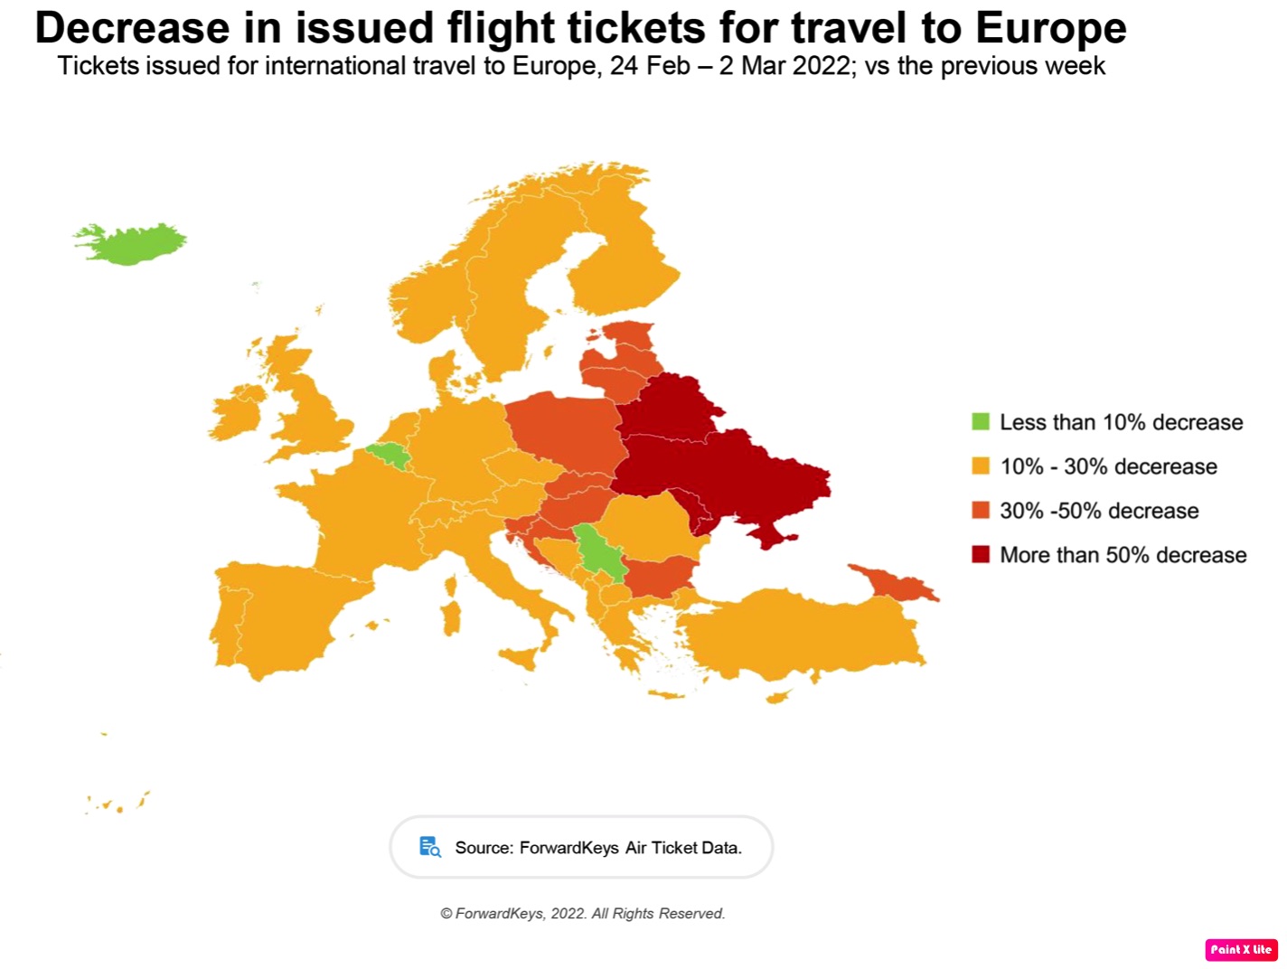1287x969 pixels.
Task: Click the 'Source: ForwardKeys Air Ticket Data.' button
Action: [x=581, y=847]
